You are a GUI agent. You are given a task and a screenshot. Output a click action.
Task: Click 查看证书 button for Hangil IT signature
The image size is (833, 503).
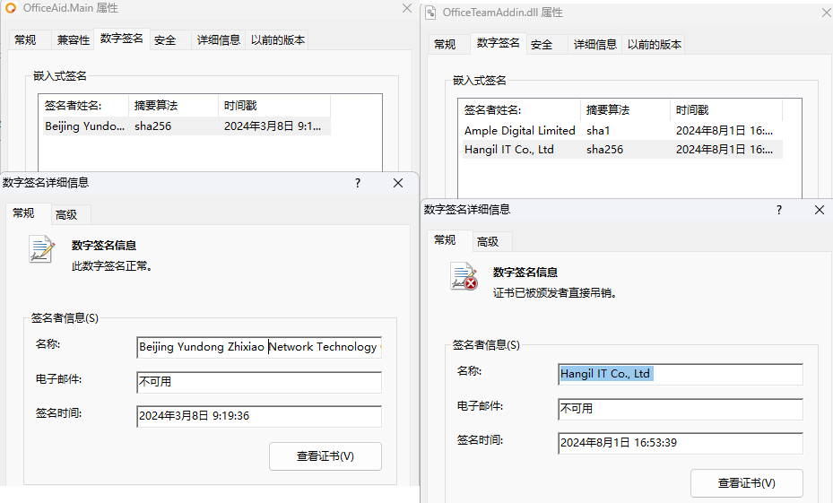pos(746,483)
